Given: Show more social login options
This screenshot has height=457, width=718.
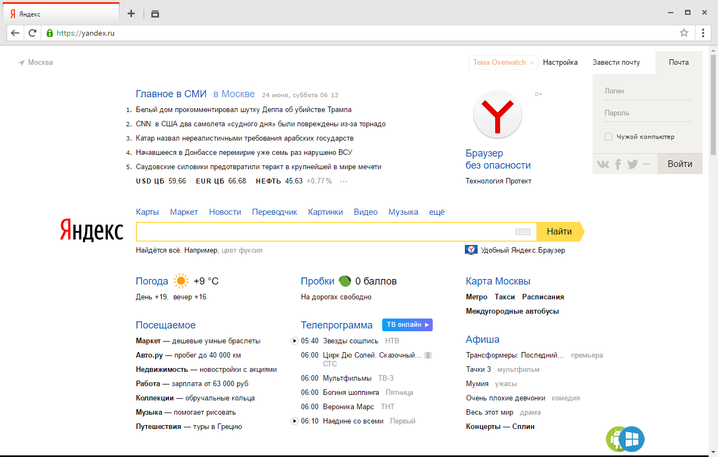Looking at the screenshot, I should [x=646, y=164].
